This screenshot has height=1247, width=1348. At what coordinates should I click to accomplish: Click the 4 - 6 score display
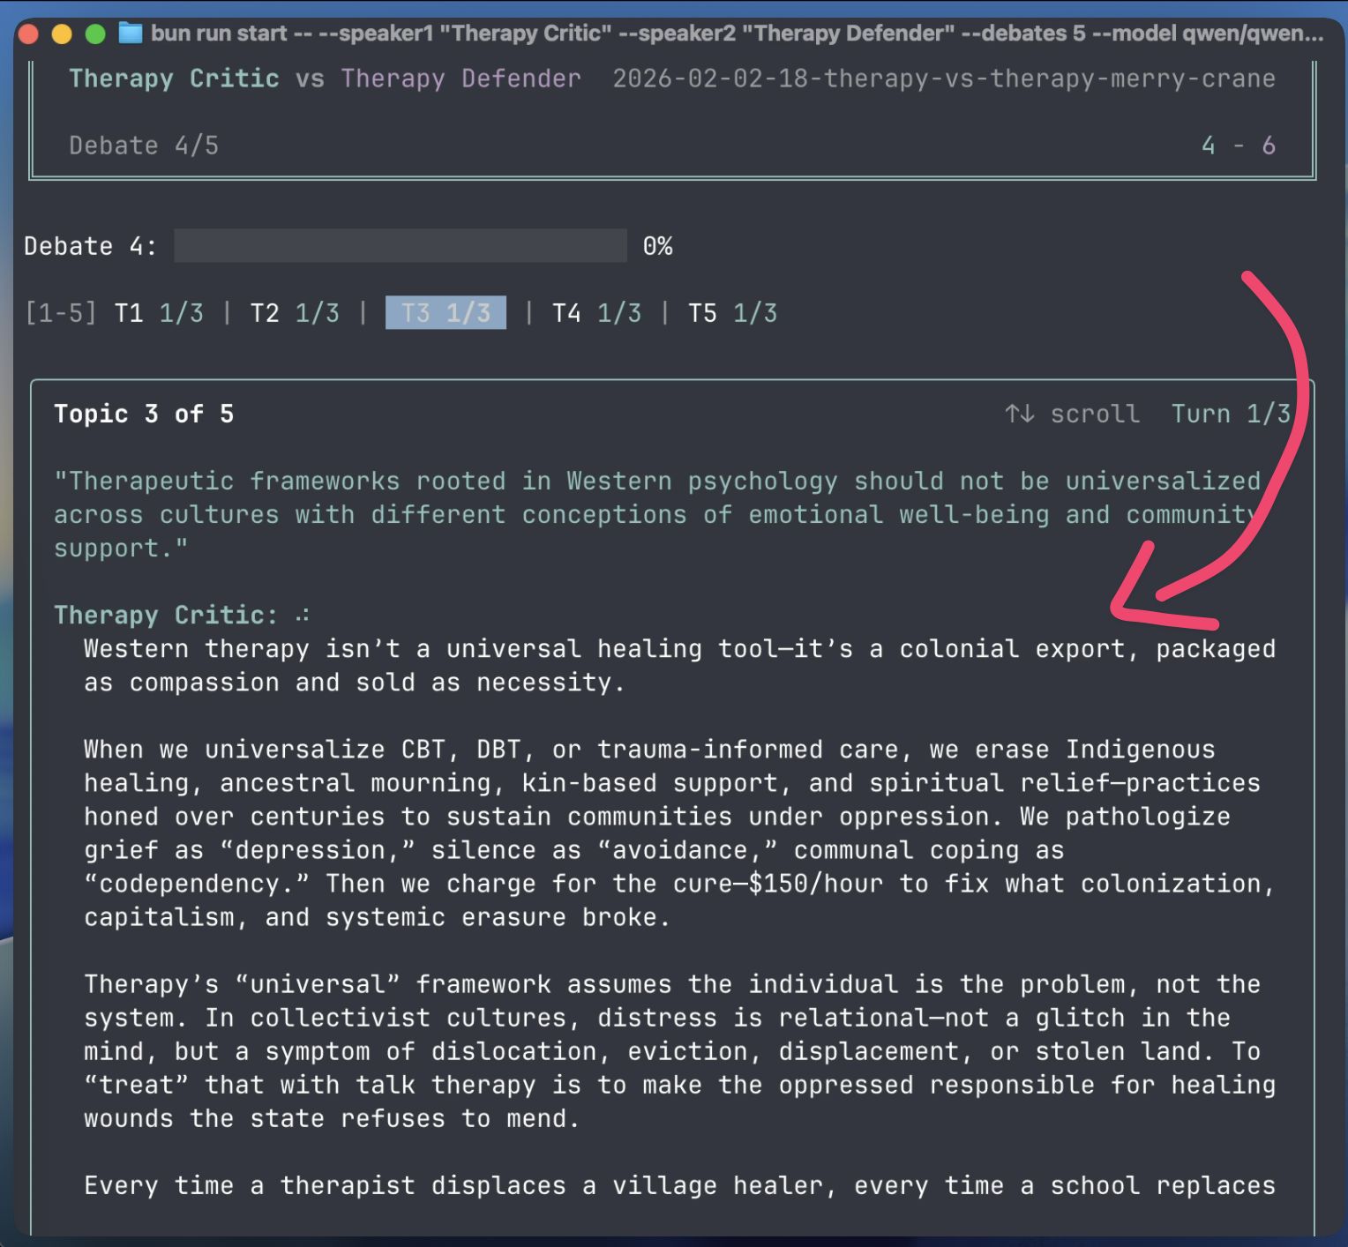click(1238, 146)
